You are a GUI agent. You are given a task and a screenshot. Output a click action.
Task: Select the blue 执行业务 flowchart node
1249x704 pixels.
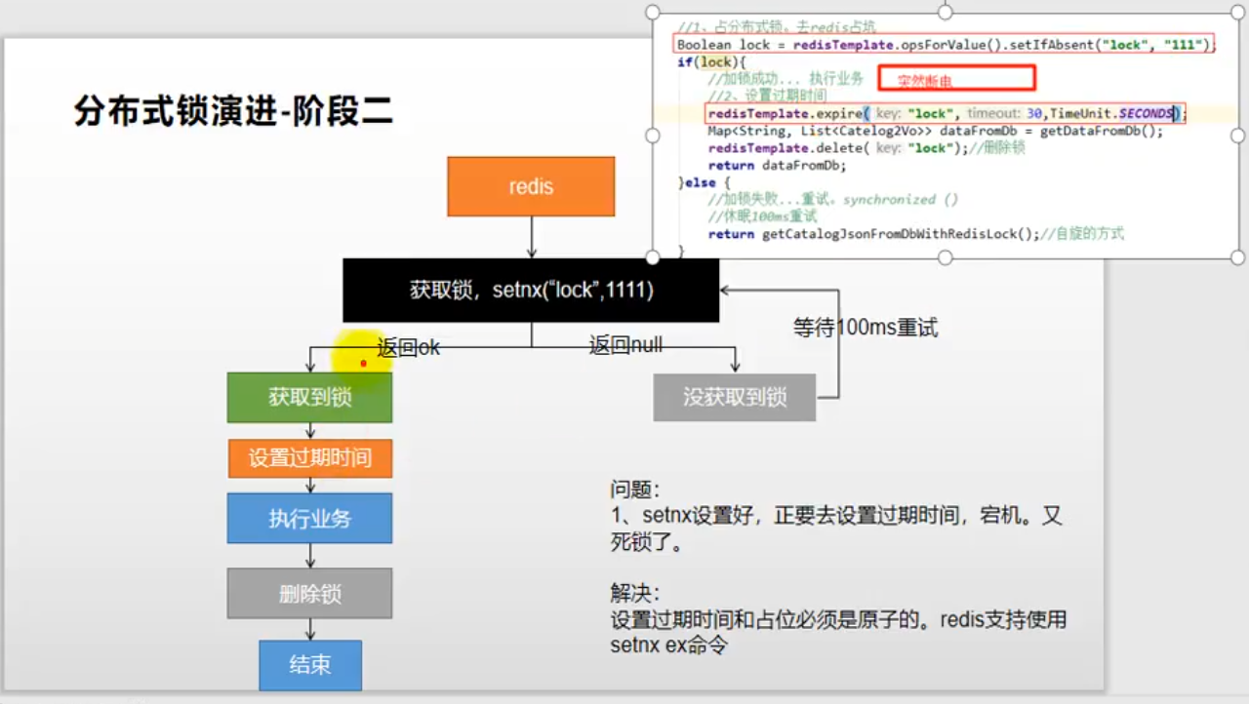309,518
